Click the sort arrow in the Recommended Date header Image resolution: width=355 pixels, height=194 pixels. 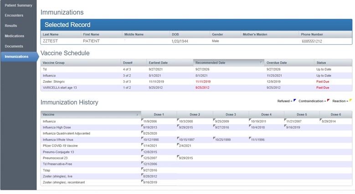(261, 62)
